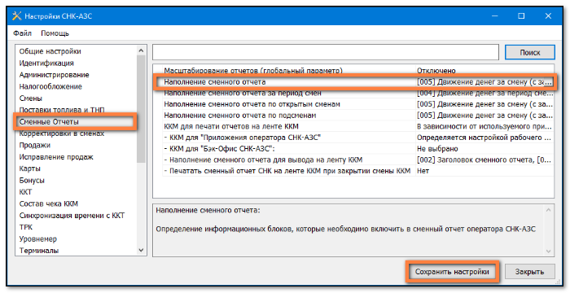Select ККМ для "Бэк-Офис СНК-АЗС" row
The height and width of the screenshot is (293, 570).
358,149
